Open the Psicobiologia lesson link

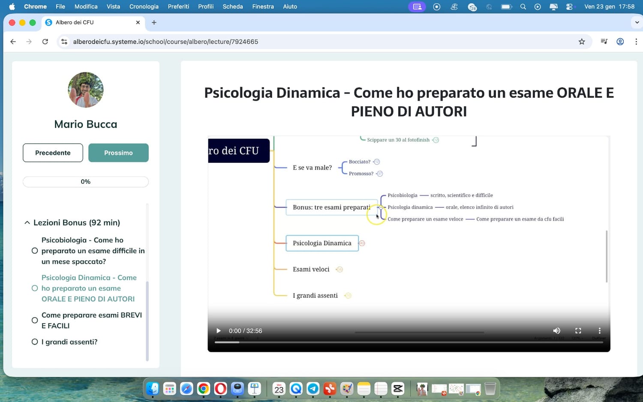[x=93, y=251]
